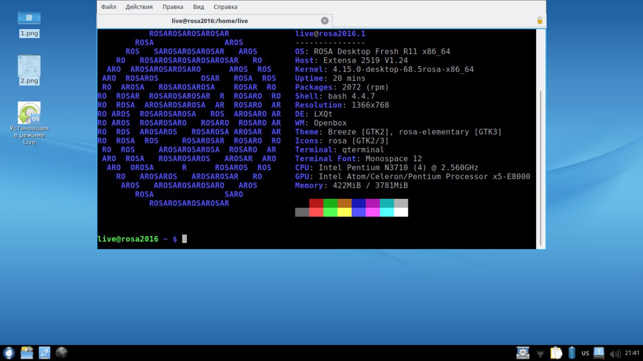Launch the dark globe web browser icon

point(61,353)
